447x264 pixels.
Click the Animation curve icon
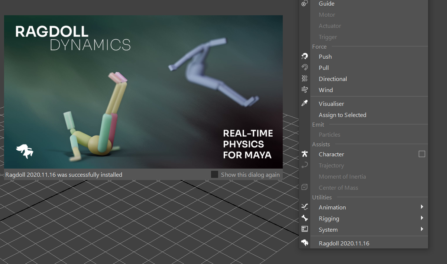(305, 207)
